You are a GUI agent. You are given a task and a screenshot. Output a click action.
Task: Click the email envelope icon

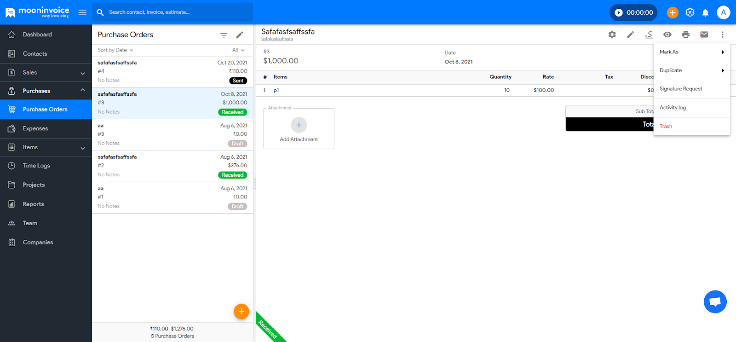coord(704,35)
